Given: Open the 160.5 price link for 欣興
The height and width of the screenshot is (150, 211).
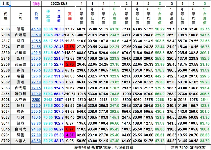Looking at the screenshot, I should (x=36, y=117).
